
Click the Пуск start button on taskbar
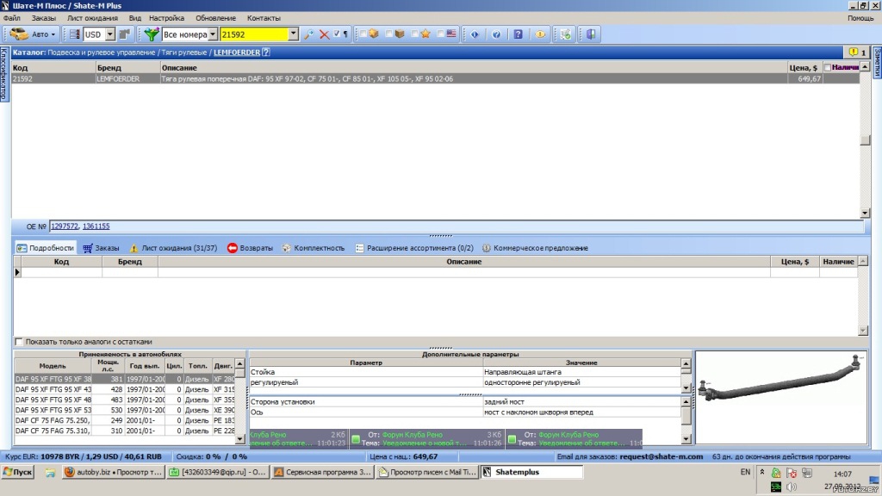click(x=18, y=473)
